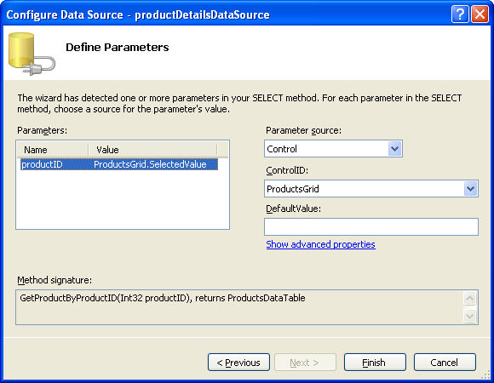This screenshot has height=383, width=494.
Task: Open the Show advanced properties link
Action: pyautogui.click(x=320, y=244)
